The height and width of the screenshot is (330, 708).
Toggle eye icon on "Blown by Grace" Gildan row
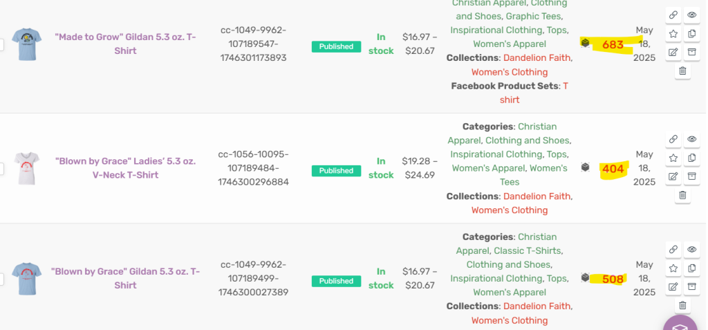(691, 250)
